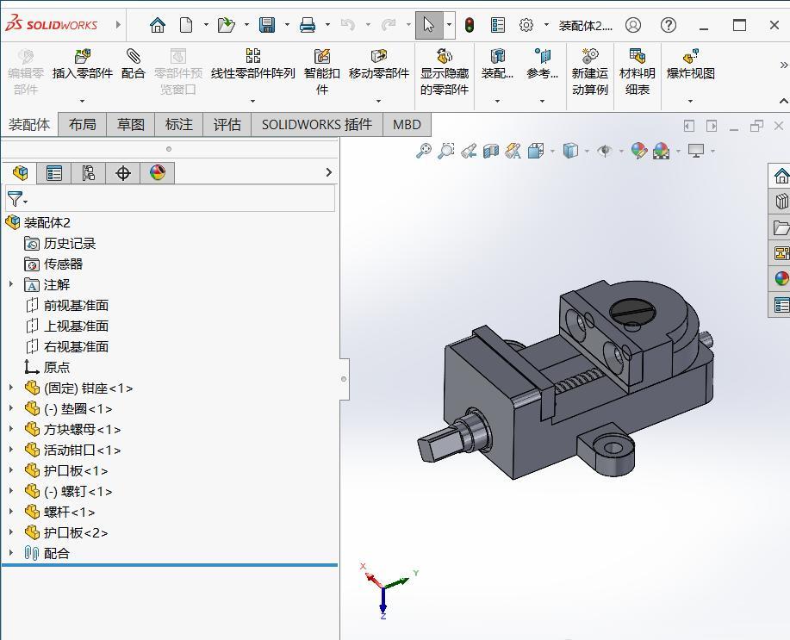Expand the 配合 mates group in the tree
The width and height of the screenshot is (790, 640).
pos(10,553)
